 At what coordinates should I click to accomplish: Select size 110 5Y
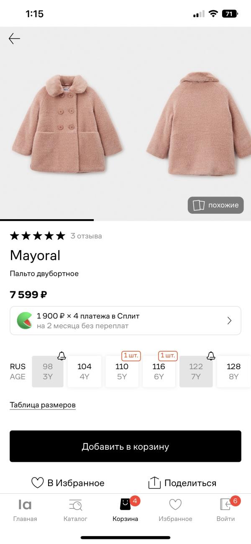coord(122,371)
